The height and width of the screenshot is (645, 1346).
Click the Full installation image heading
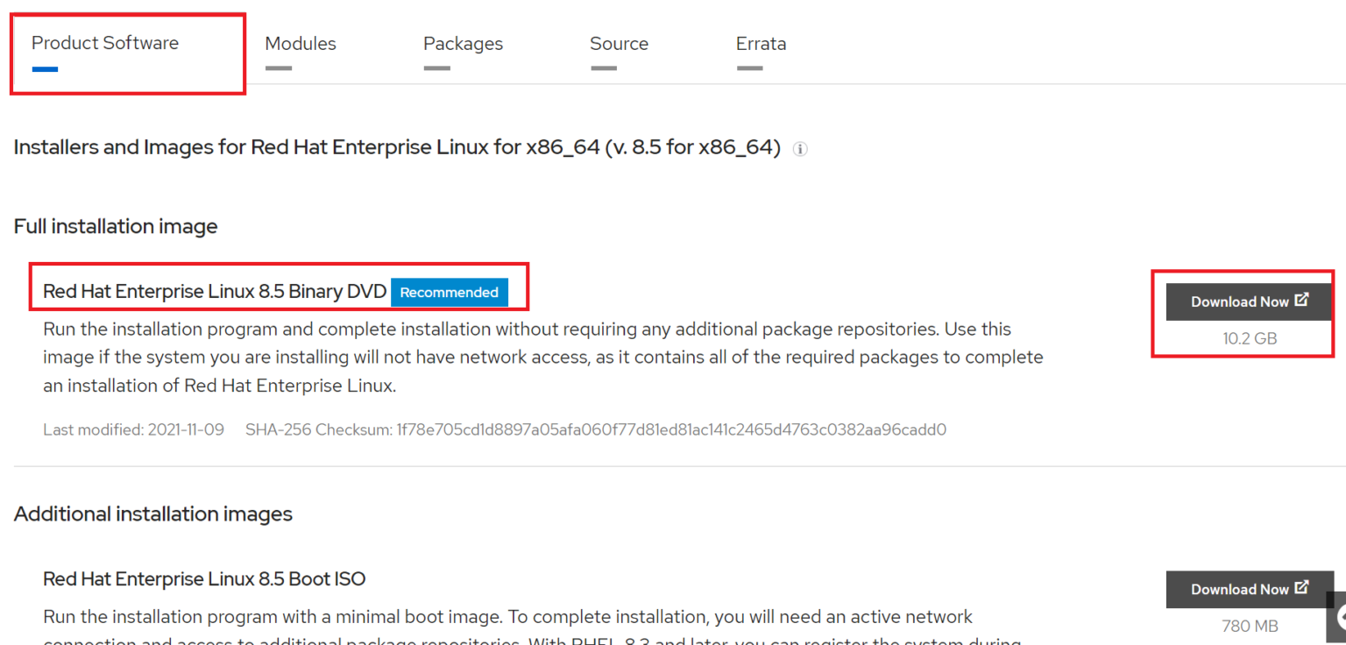pos(115,226)
